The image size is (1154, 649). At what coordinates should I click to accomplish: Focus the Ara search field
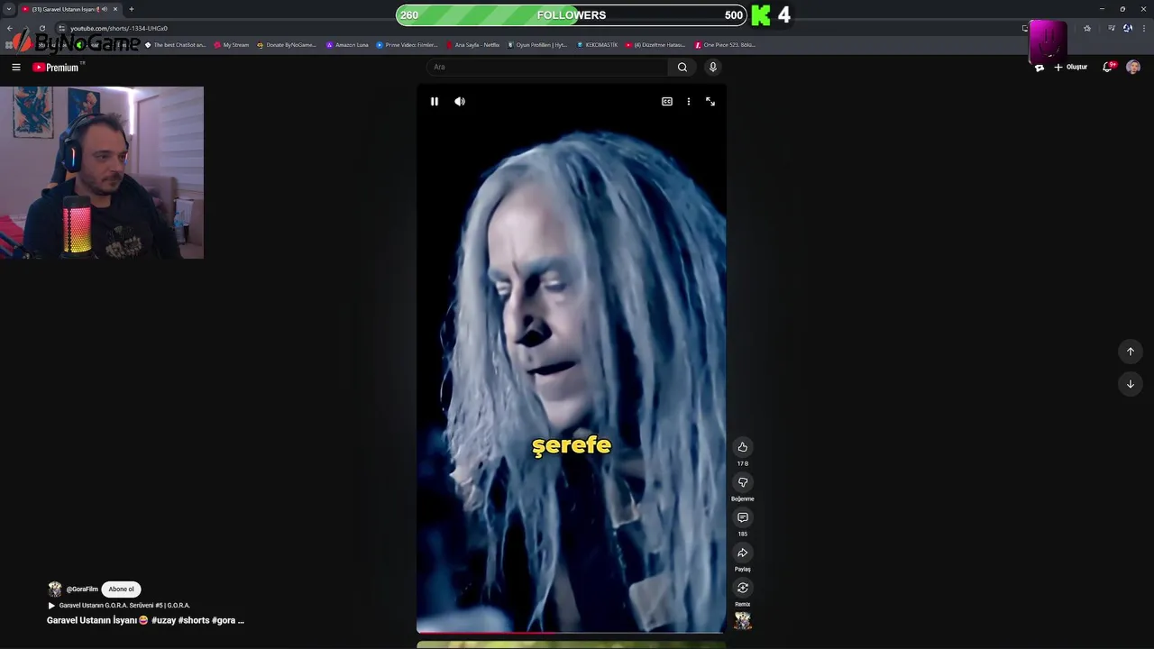pyautogui.click(x=547, y=67)
